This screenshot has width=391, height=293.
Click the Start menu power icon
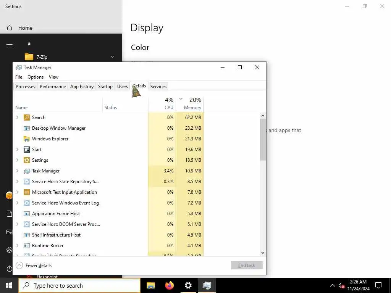pyautogui.click(x=9, y=269)
